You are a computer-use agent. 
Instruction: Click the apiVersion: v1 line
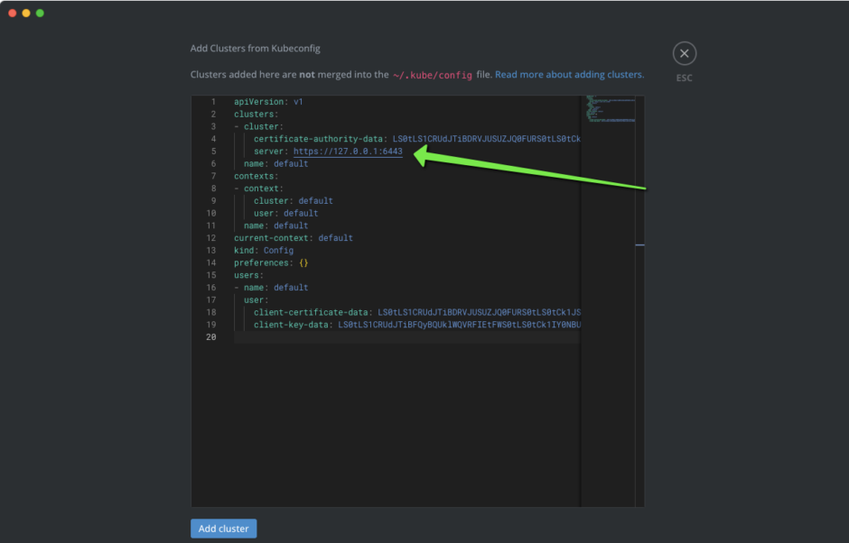tap(268, 102)
